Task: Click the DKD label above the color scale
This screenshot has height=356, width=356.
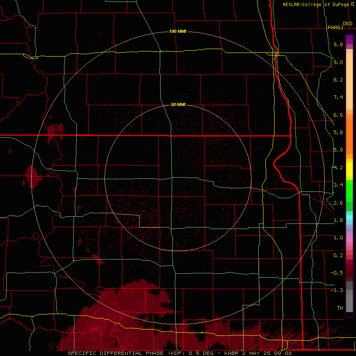Action: (348, 24)
